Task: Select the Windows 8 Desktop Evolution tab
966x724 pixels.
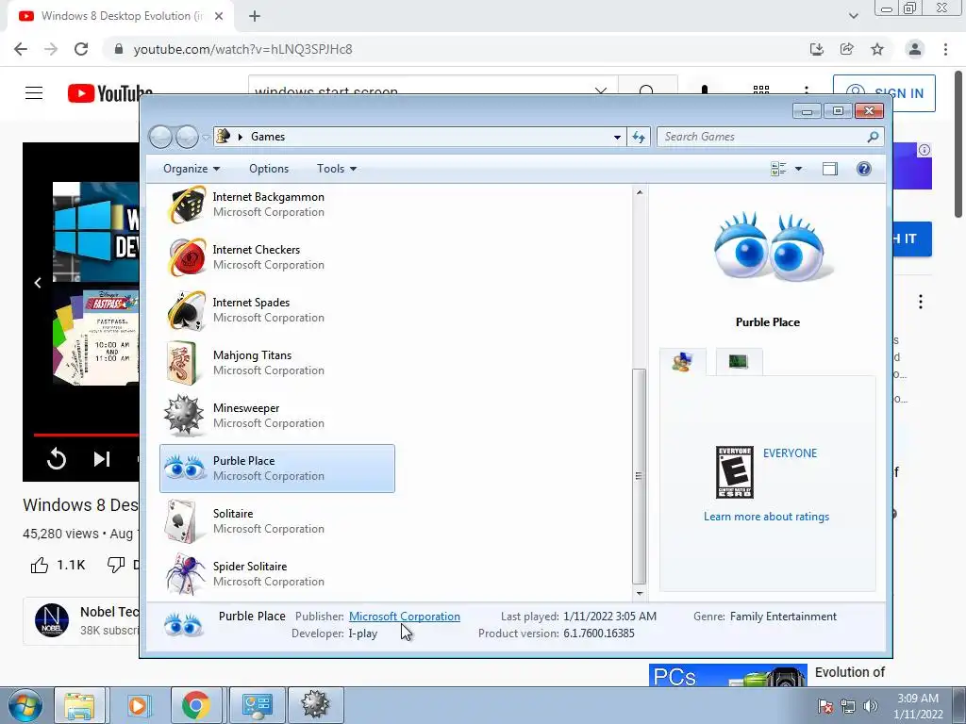Action: (x=120, y=16)
